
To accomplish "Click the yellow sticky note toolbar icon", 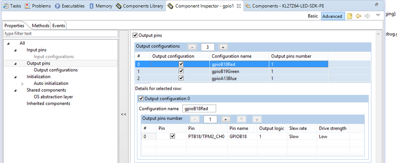I will click(x=350, y=16).
